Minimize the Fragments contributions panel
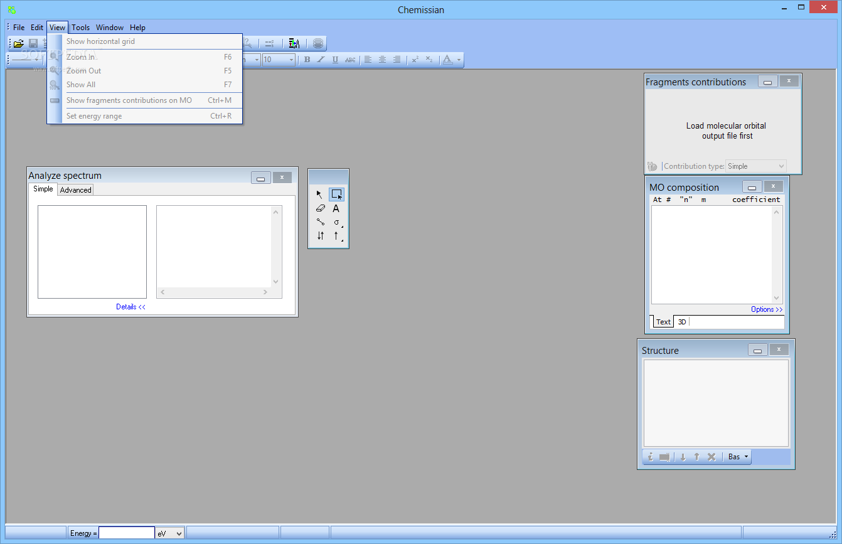842x544 pixels. (x=767, y=81)
